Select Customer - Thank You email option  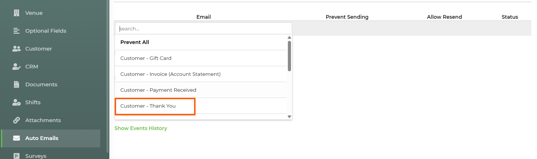click(201, 106)
